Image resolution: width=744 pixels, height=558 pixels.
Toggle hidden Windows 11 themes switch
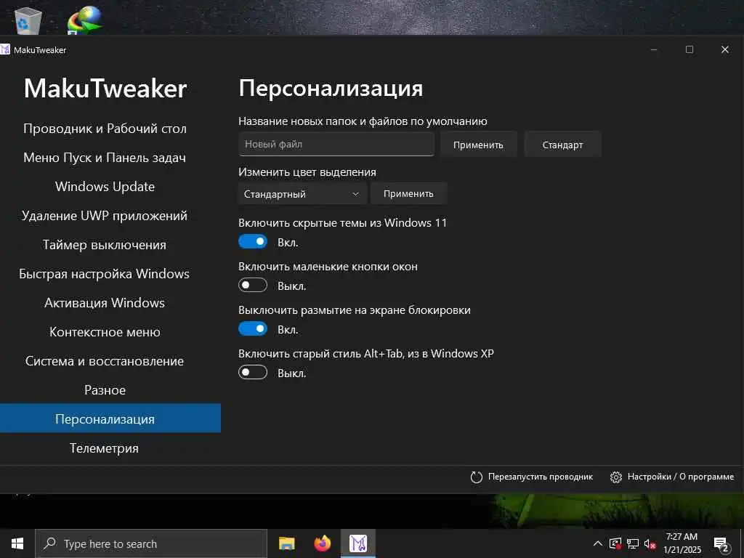[x=253, y=242]
